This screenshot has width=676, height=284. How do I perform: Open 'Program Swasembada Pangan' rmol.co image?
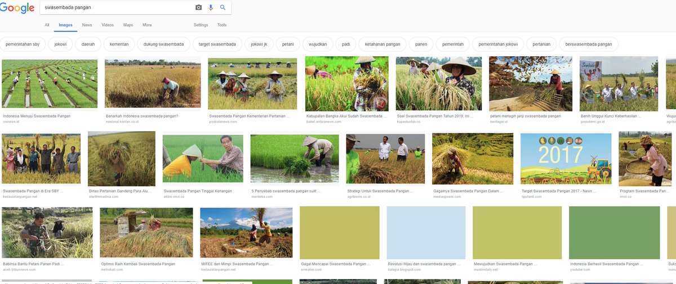(x=645, y=159)
